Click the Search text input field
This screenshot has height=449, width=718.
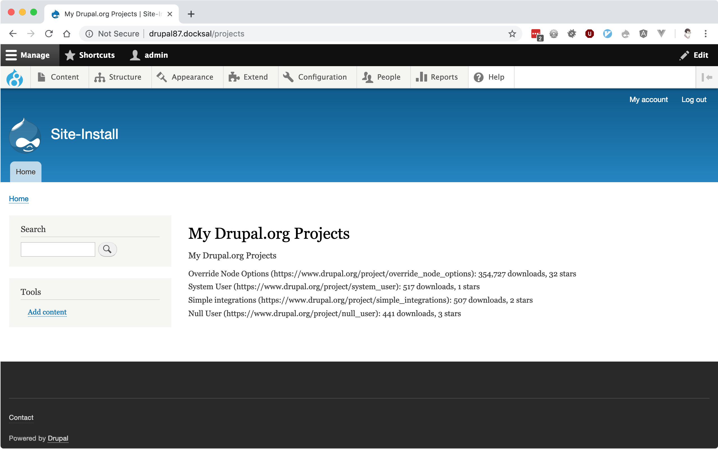pos(58,249)
